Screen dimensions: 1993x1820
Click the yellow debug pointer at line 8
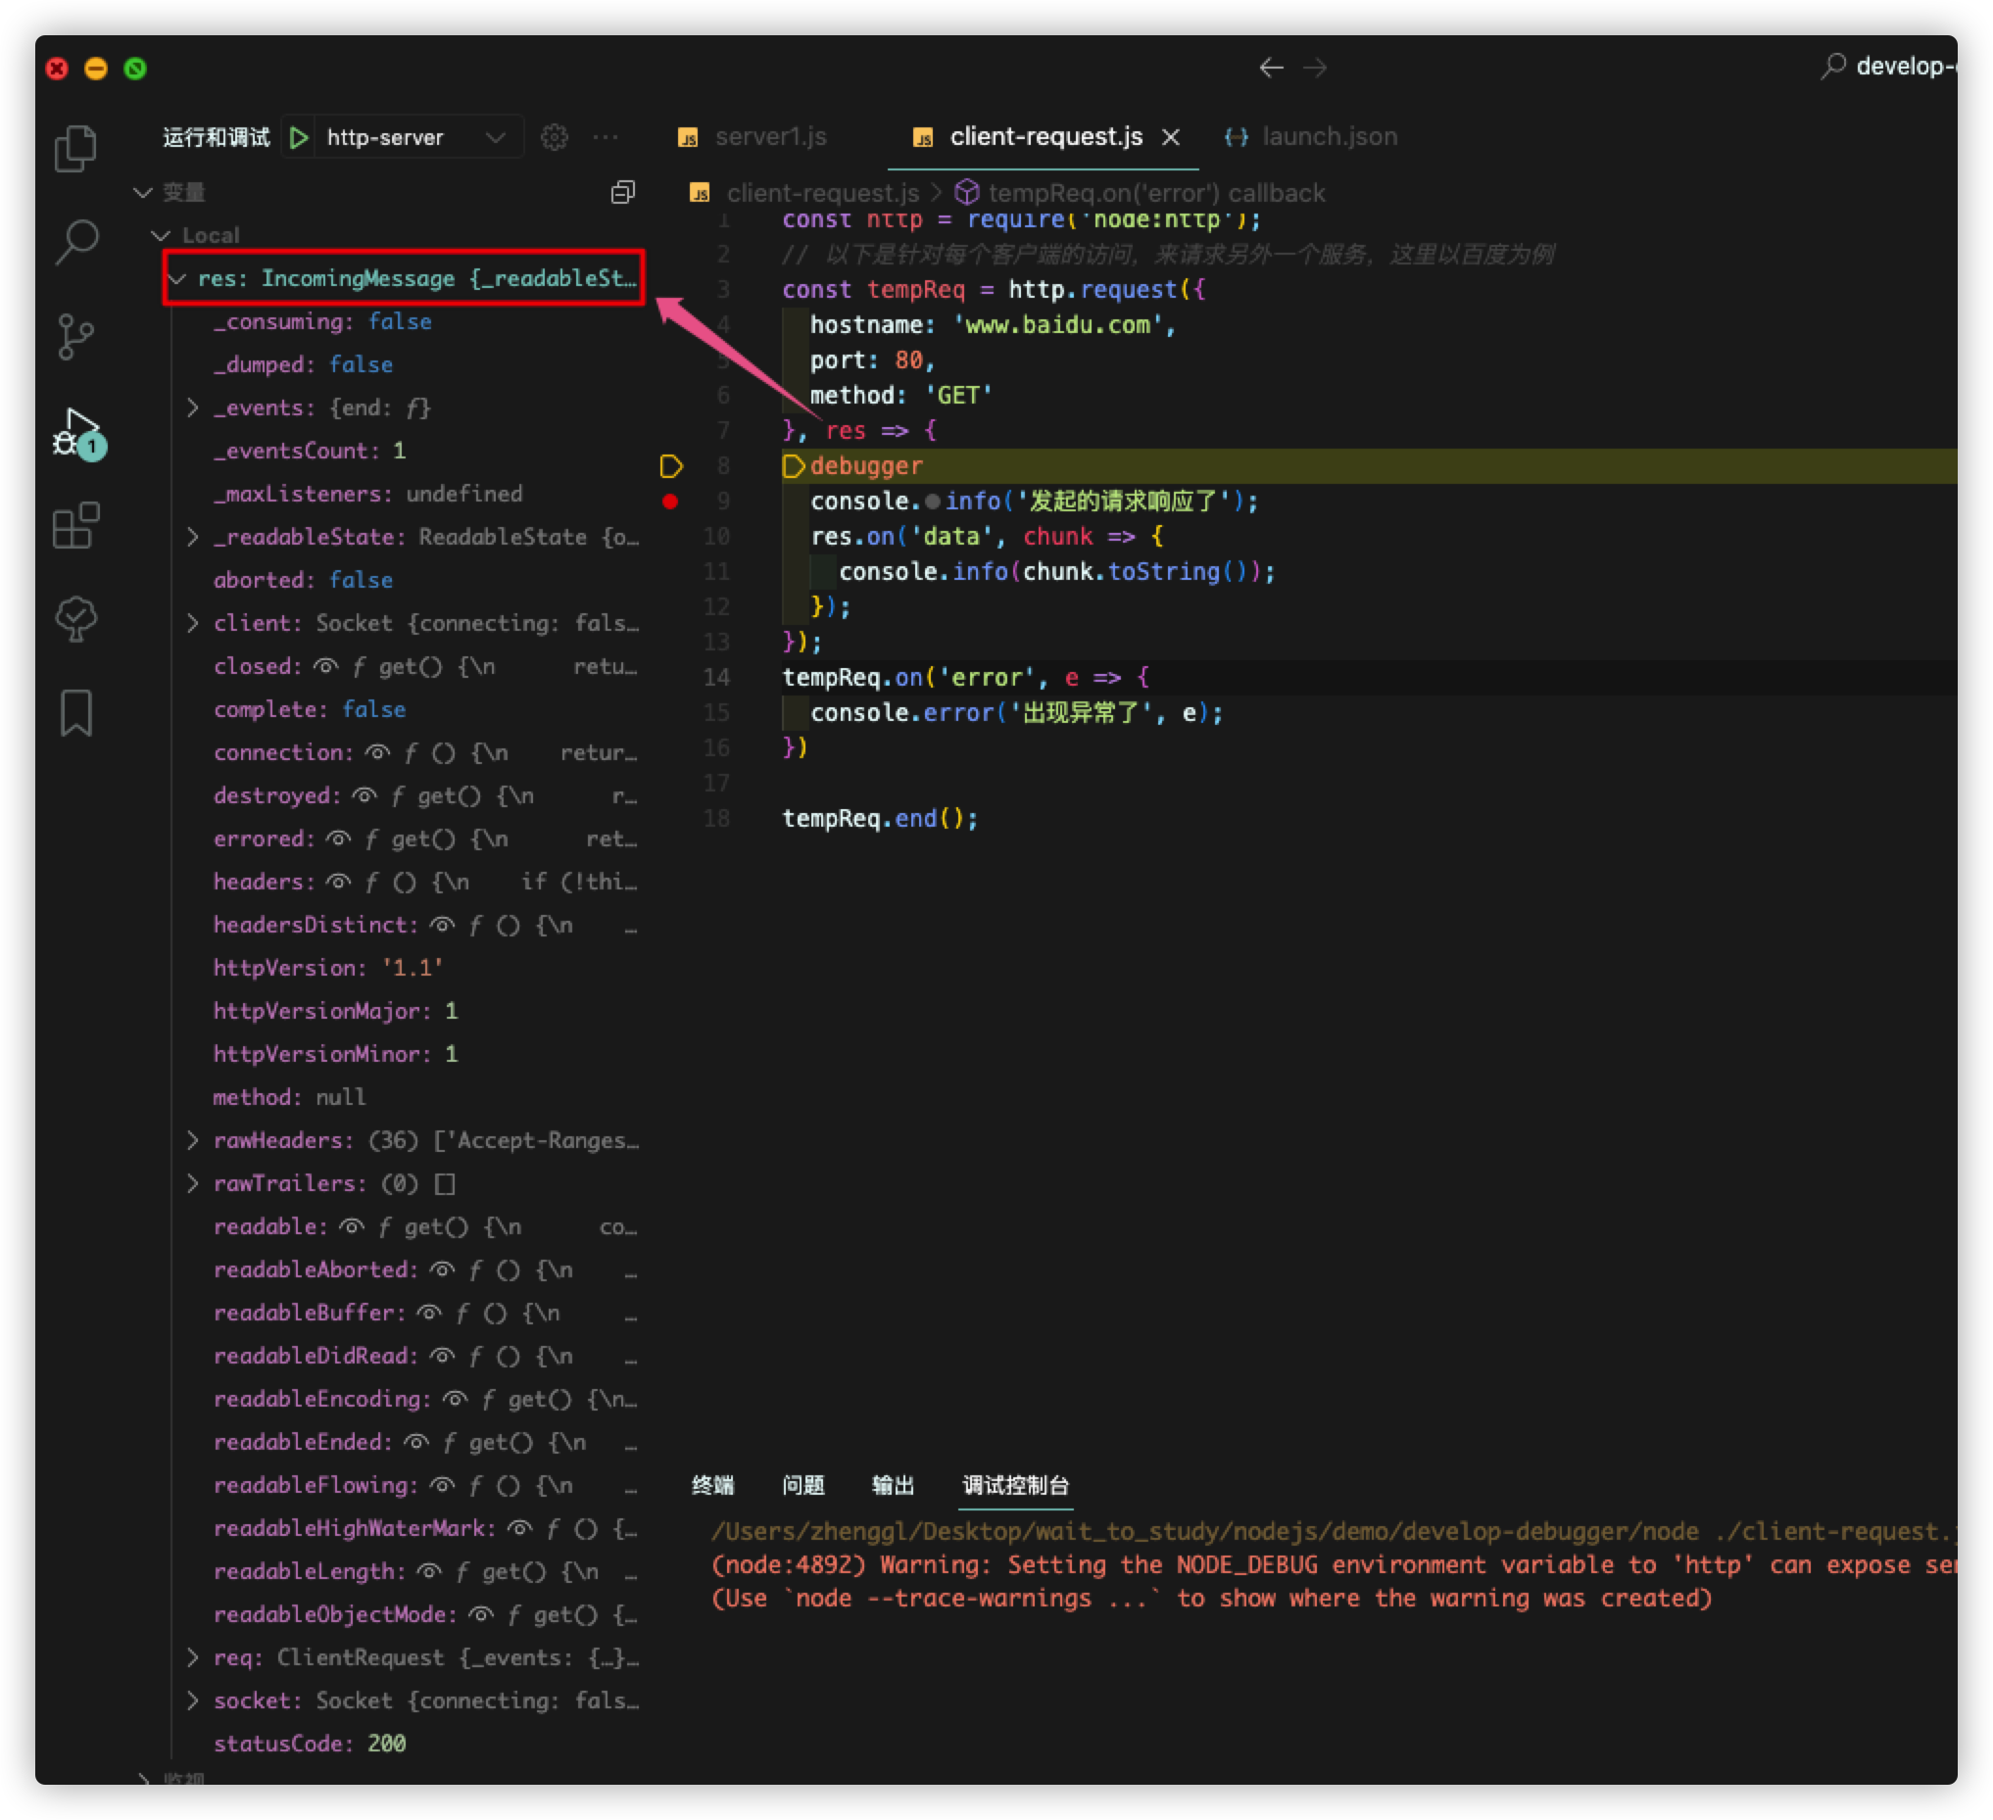(x=670, y=465)
